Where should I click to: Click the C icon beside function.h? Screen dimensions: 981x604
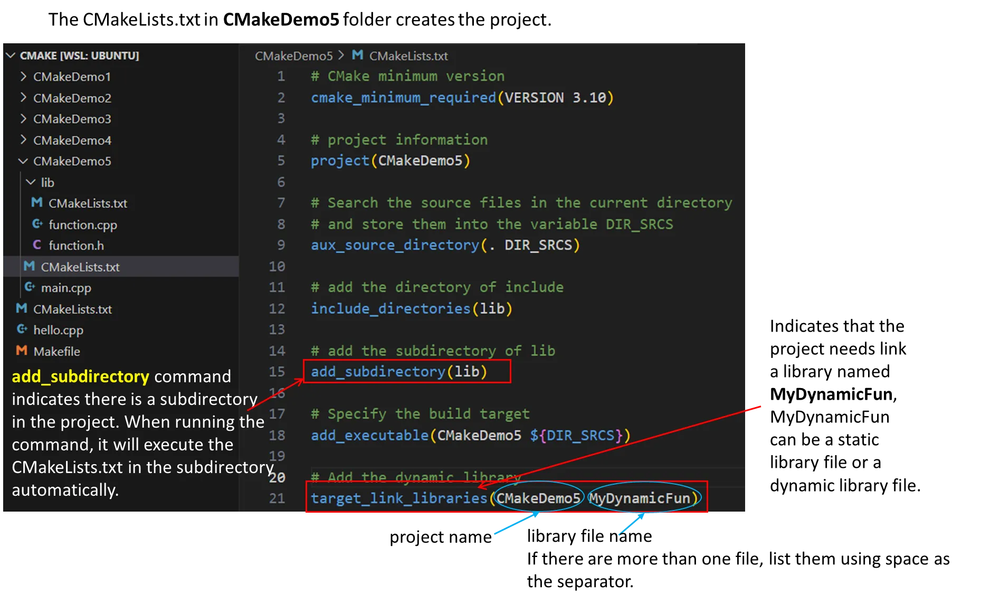(x=37, y=245)
